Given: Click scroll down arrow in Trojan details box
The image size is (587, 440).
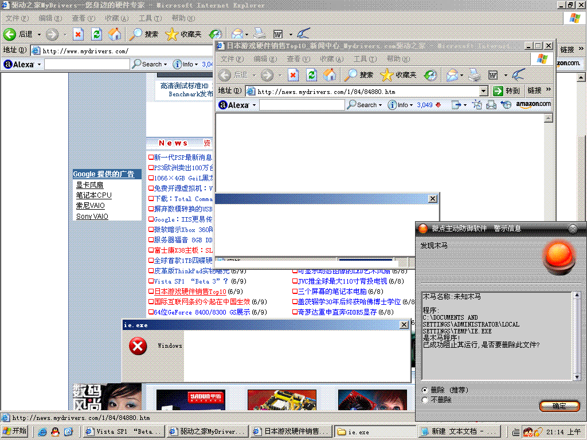Looking at the screenshot, I should [x=577, y=377].
